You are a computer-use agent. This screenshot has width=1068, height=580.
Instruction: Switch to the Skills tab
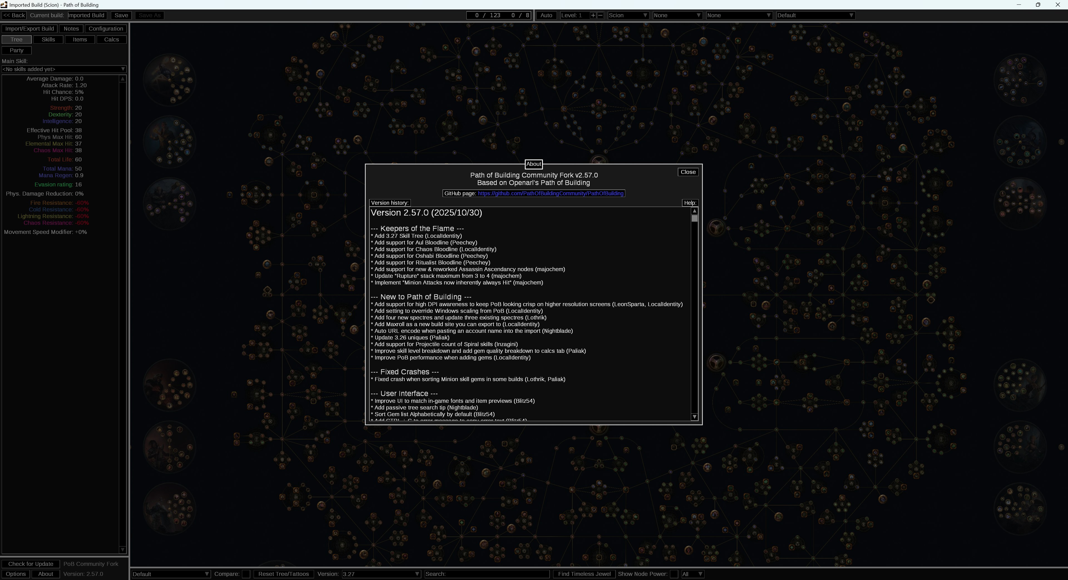(48, 39)
